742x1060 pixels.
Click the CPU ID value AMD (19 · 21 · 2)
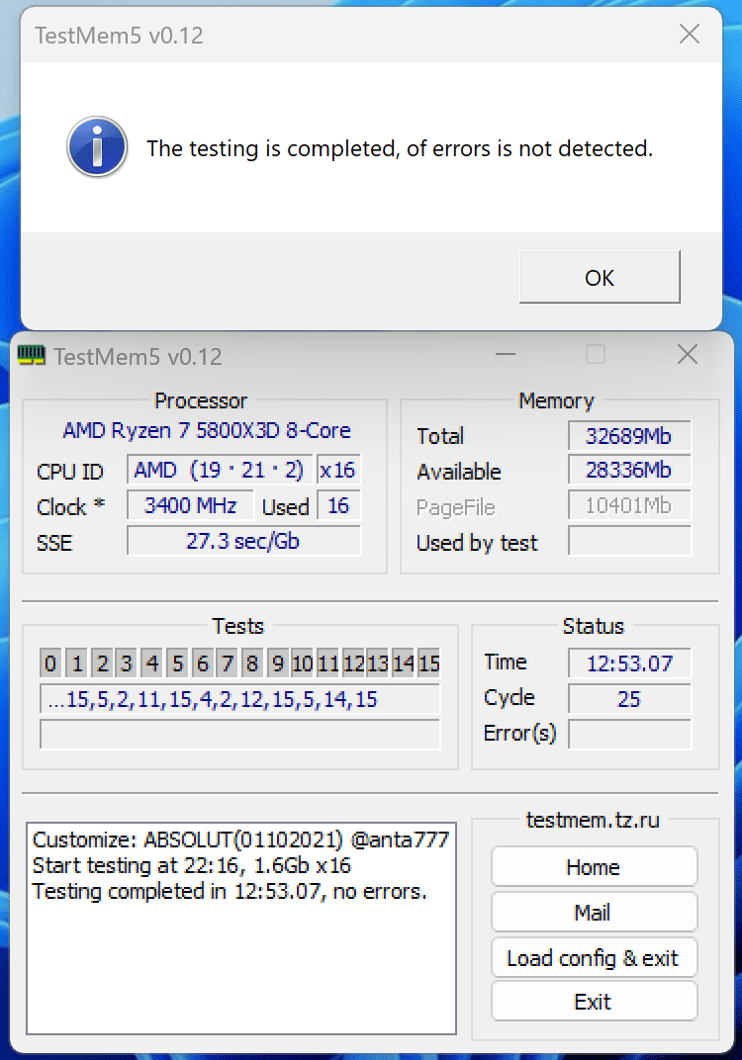[x=220, y=470]
